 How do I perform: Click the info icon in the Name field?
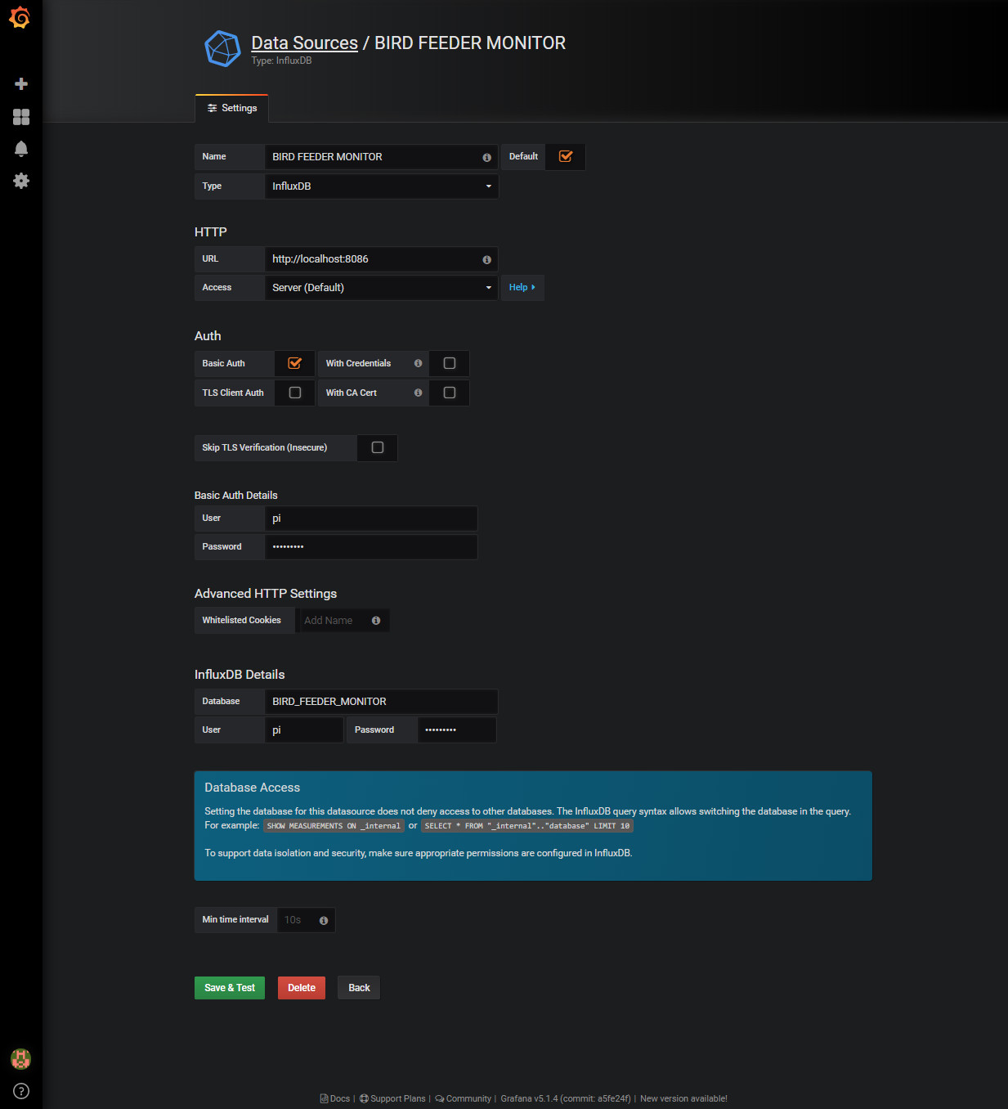[486, 157]
